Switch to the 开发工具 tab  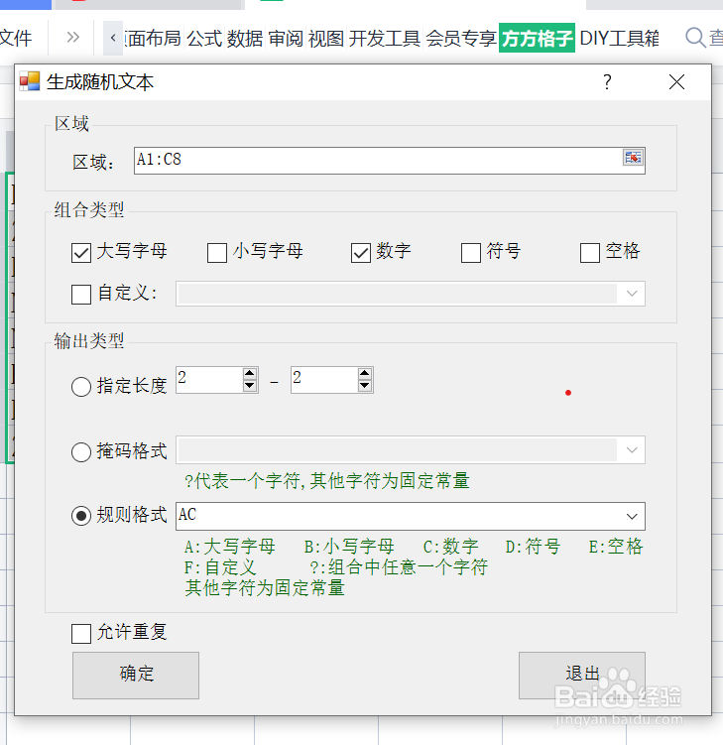[385, 38]
